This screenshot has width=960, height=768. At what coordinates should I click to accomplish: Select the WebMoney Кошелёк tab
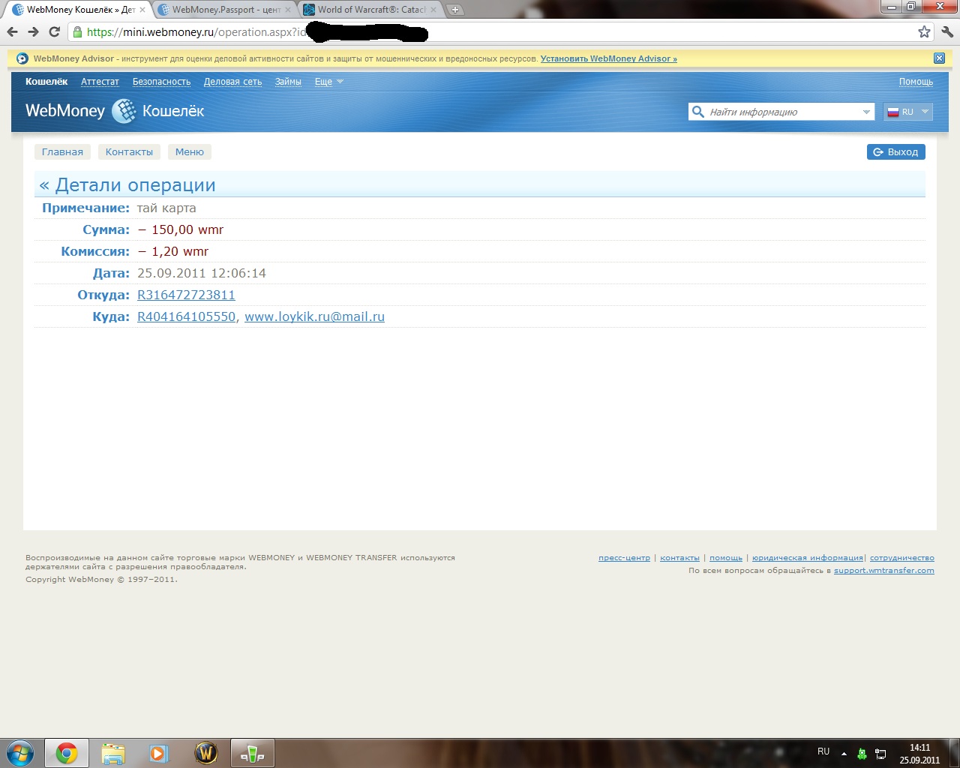pos(79,10)
